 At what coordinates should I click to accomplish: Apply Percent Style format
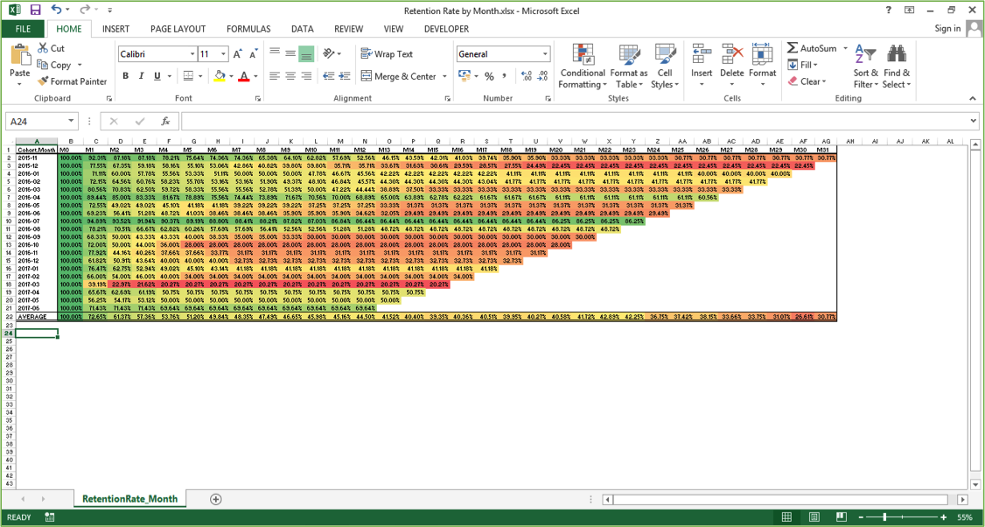(489, 76)
